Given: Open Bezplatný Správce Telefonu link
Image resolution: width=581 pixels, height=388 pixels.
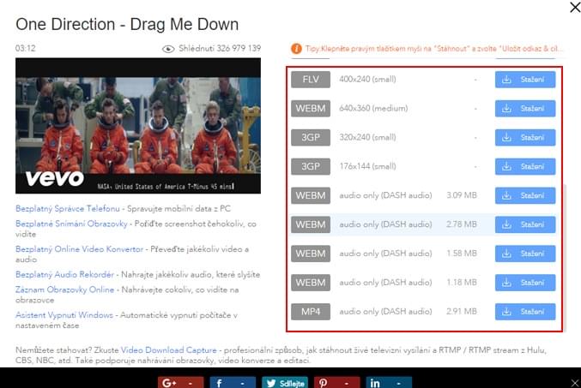Looking at the screenshot, I should click(67, 208).
